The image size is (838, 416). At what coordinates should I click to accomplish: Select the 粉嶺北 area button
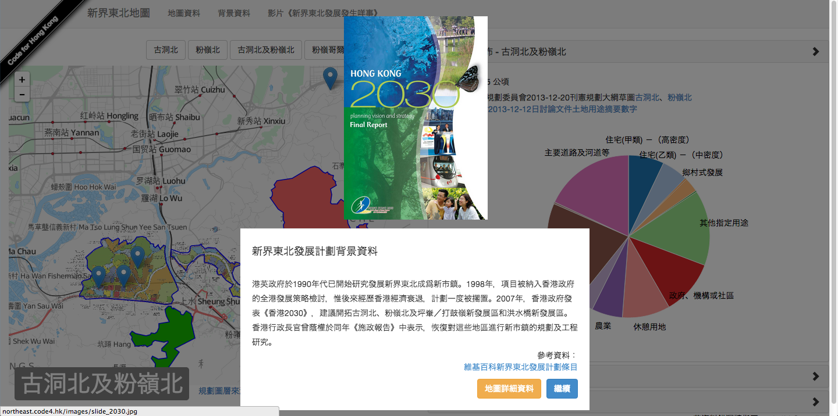tap(208, 50)
